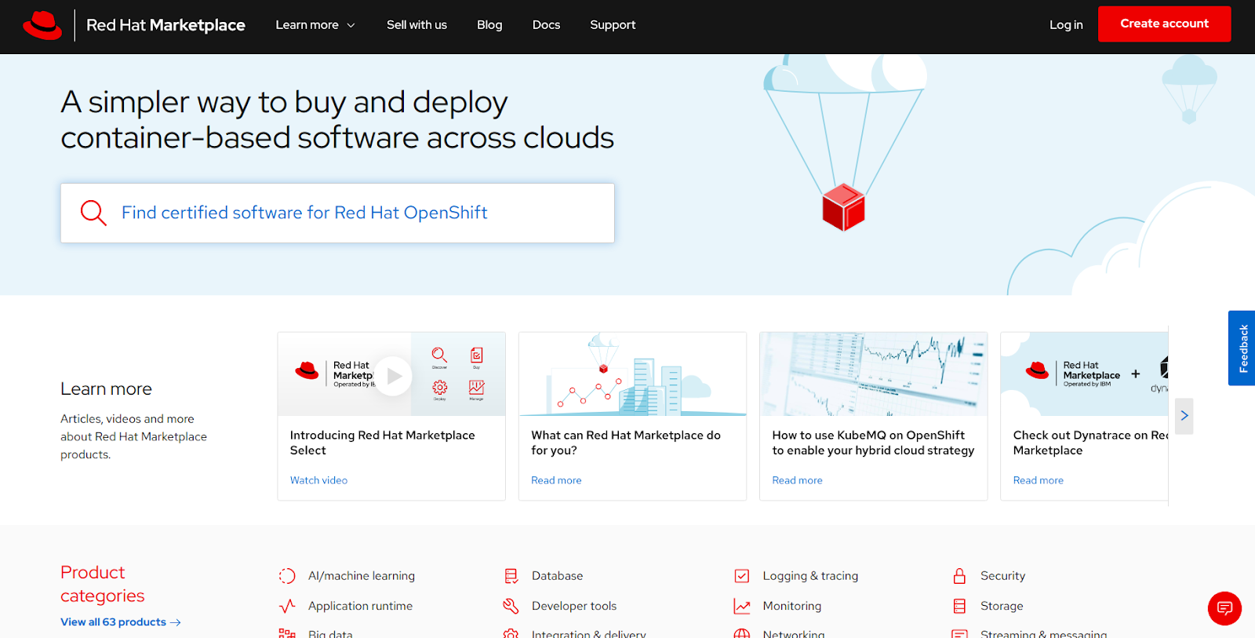Open the KubeMQ stock chart thumbnail
This screenshot has width=1255, height=638.
(873, 374)
